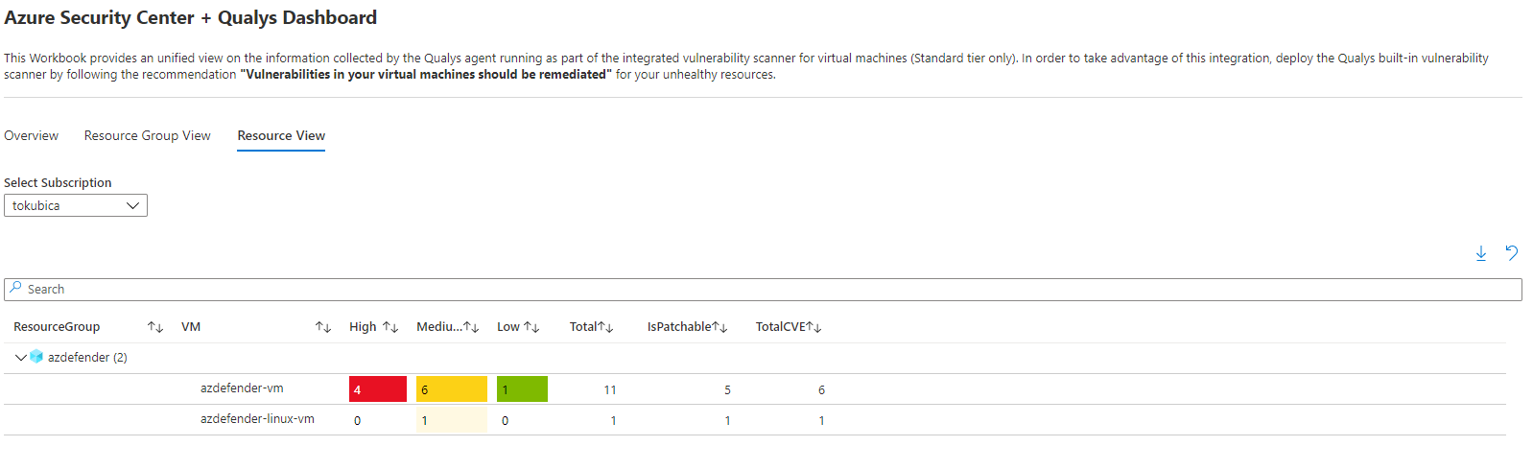
Task: Select the Resource View tab
Action: click(281, 135)
